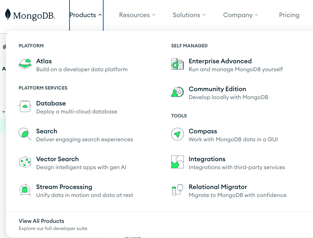This screenshot has height=238, width=313.
Task: Expand the Resources dropdown chevron
Action: 154,15
